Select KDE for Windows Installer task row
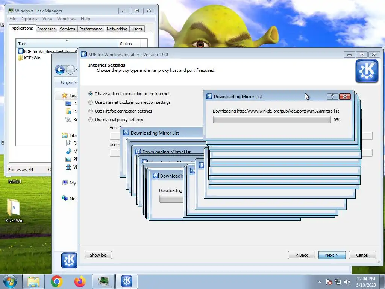The width and height of the screenshot is (385, 289). (x=47, y=51)
